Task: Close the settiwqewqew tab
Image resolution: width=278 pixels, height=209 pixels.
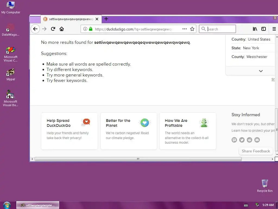Action: [97, 19]
